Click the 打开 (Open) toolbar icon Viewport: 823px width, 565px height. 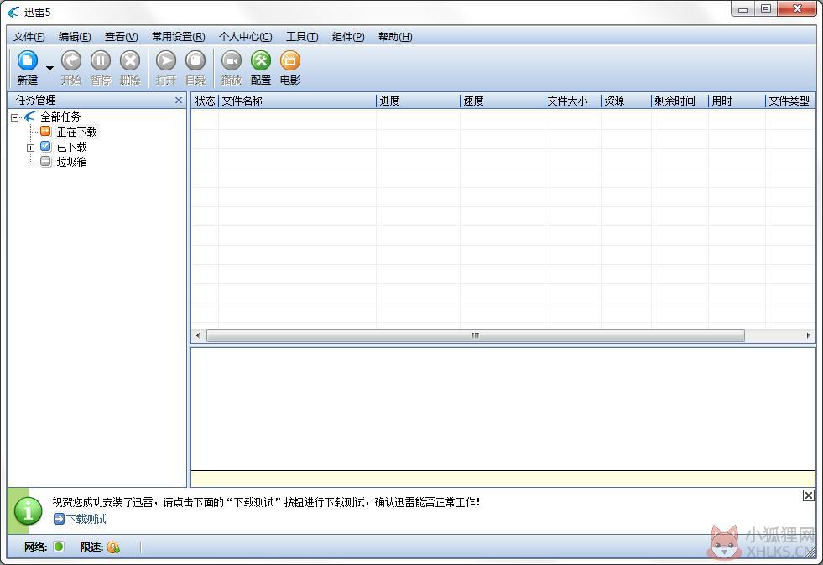point(166,61)
